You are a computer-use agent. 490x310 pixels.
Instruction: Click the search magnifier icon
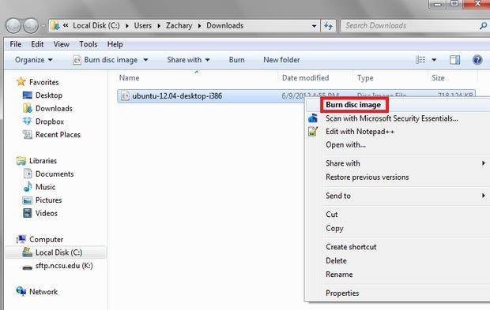click(483, 26)
